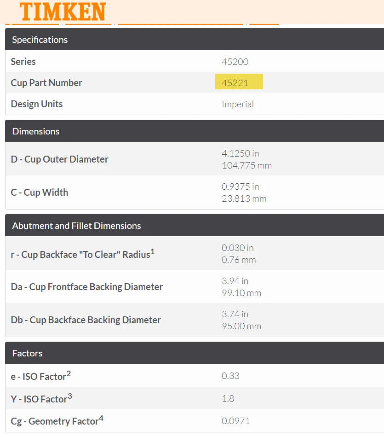This screenshot has width=384, height=437.
Task: Collapse the Dimensions section header
Action: 36,131
